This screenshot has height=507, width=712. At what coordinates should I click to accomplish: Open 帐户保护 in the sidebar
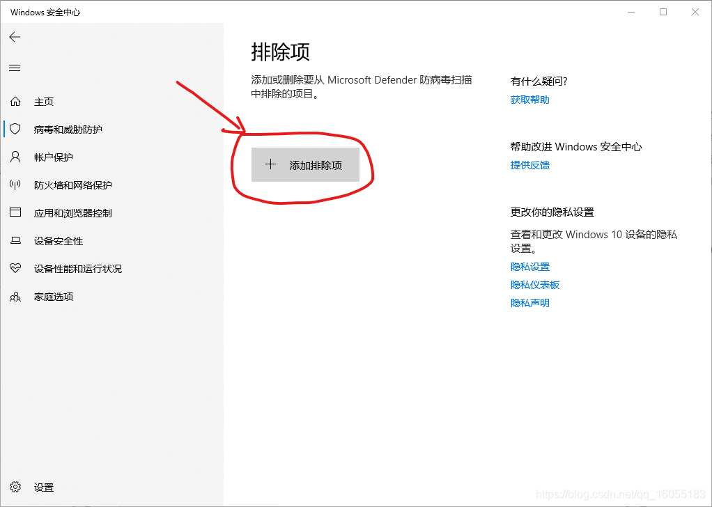(x=111, y=157)
